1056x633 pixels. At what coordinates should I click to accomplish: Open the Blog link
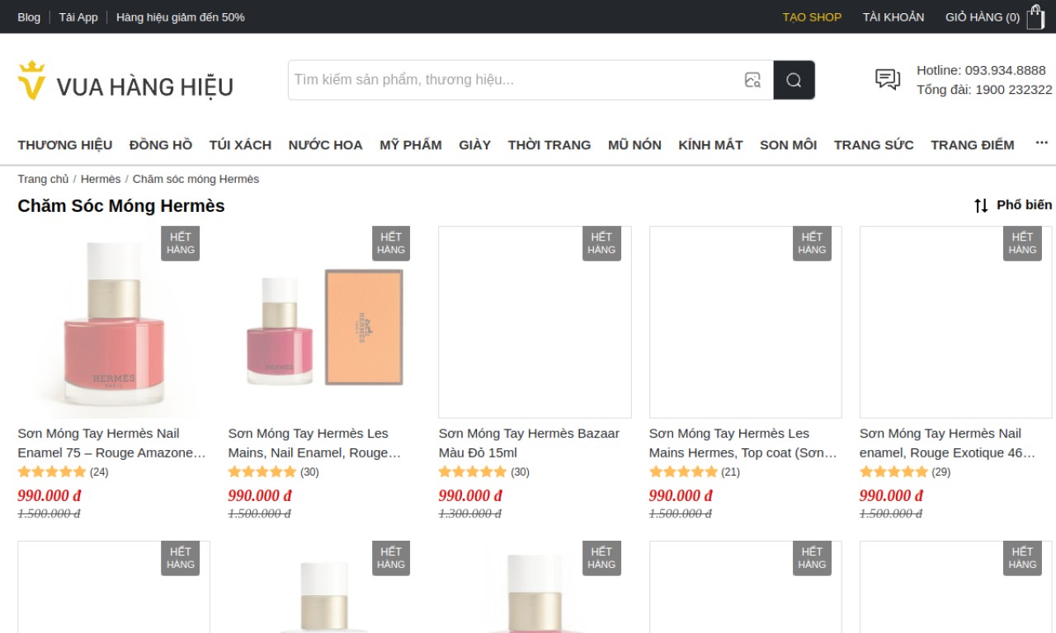29,16
